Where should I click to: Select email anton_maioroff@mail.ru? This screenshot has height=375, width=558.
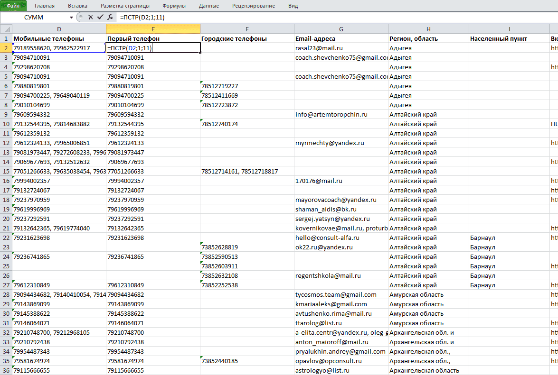coord(341,342)
